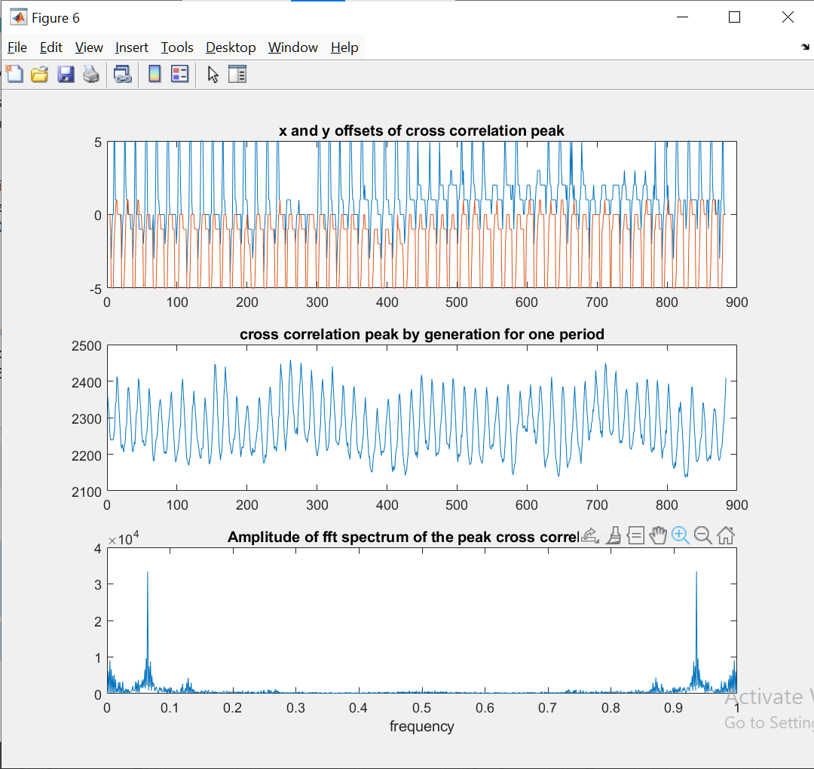Image resolution: width=814 pixels, height=769 pixels.
Task: Click the ×10^4 exponent label on the bottom plot
Action: coord(124,538)
